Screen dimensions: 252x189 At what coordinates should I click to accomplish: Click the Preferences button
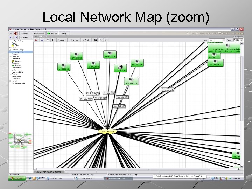tap(39, 33)
